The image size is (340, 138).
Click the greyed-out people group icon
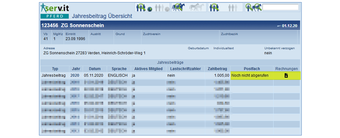[233, 8]
